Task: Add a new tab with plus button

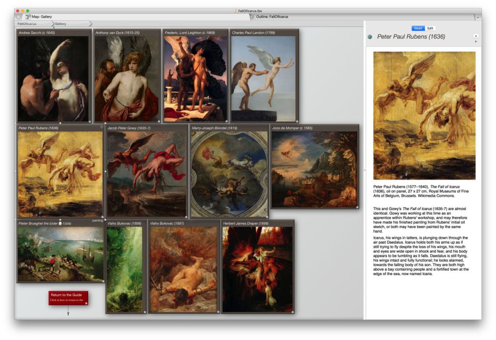Action: click(x=478, y=17)
